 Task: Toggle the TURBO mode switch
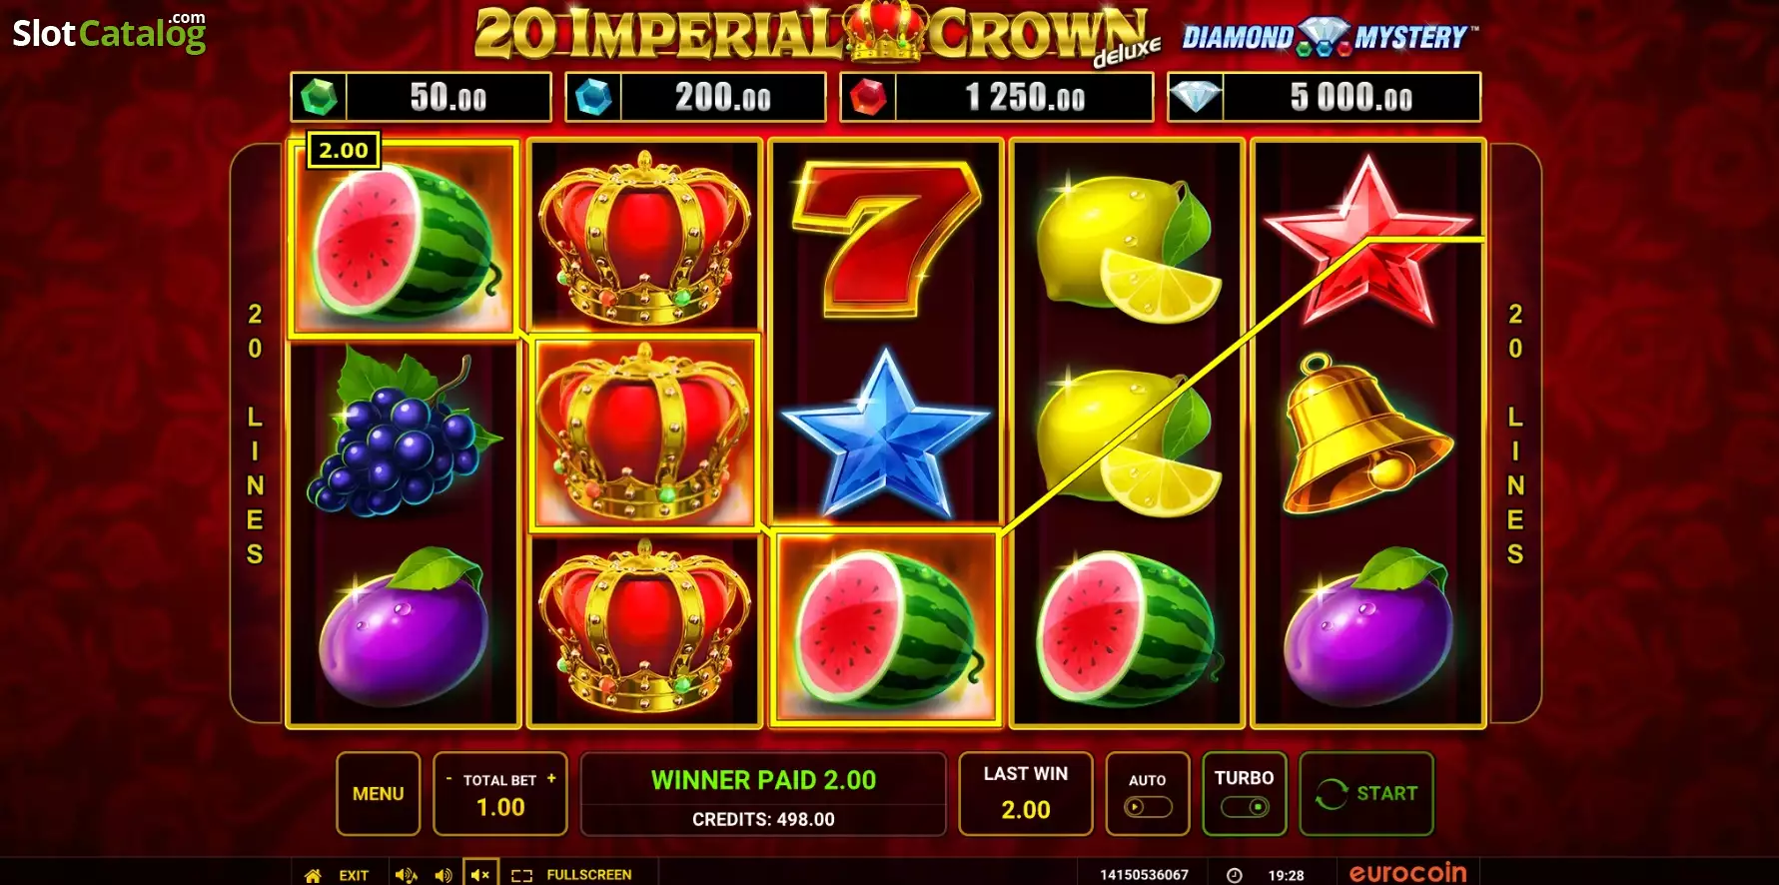tap(1245, 806)
